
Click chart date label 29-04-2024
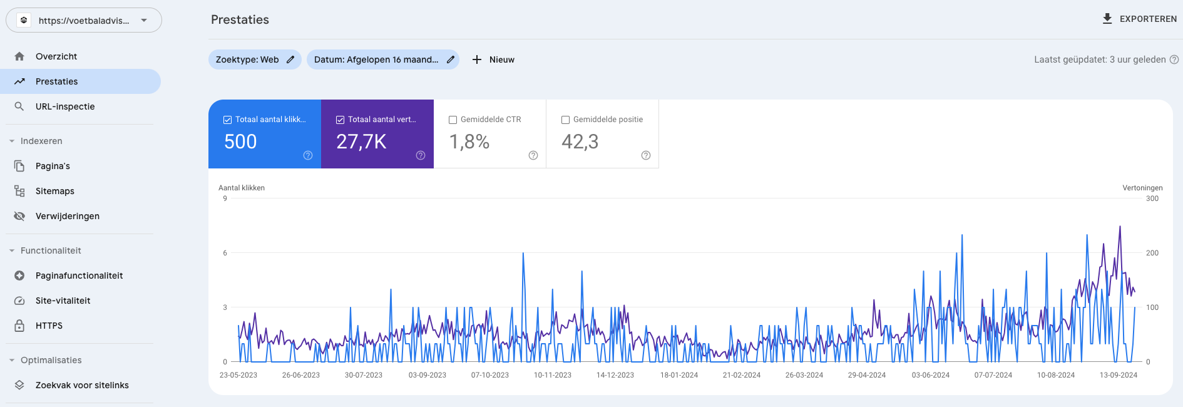(867, 375)
